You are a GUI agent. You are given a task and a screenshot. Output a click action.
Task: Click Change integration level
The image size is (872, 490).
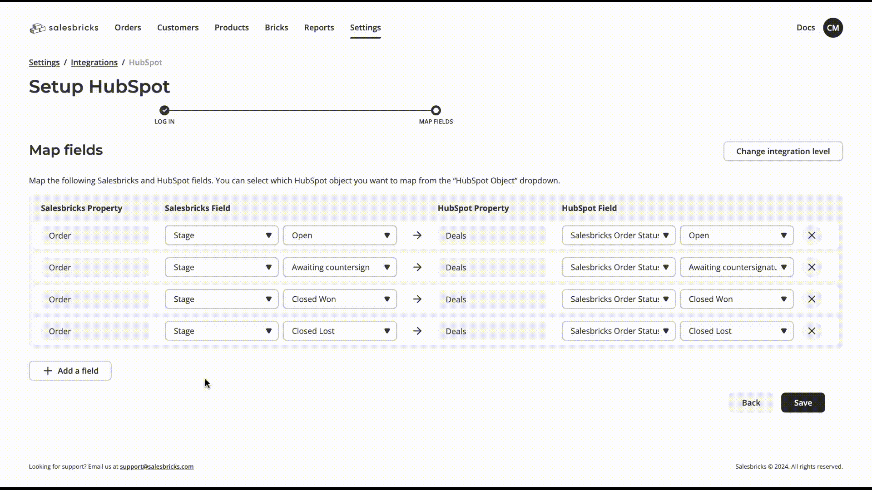coord(783,151)
